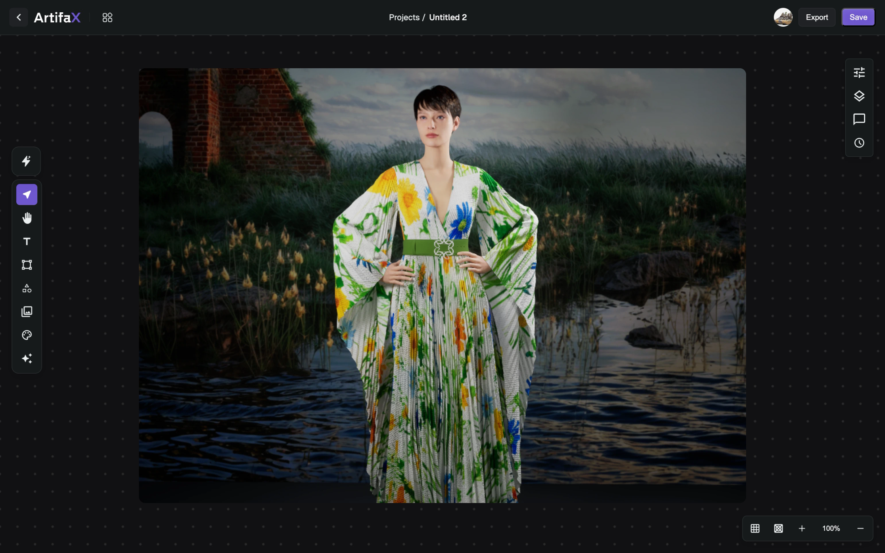Select the hand pan tool

coord(27,218)
